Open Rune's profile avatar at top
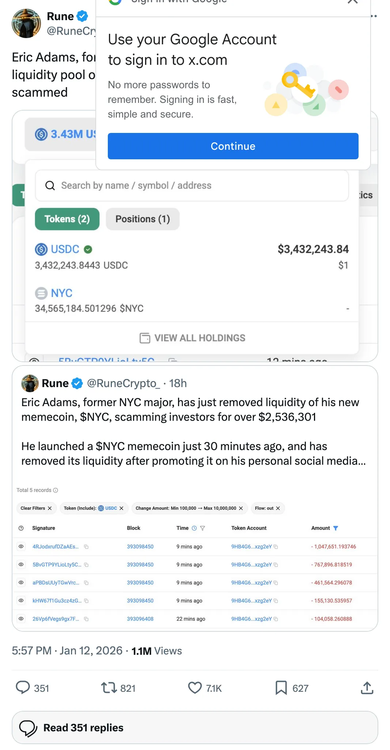390x750 pixels. pos(26,23)
